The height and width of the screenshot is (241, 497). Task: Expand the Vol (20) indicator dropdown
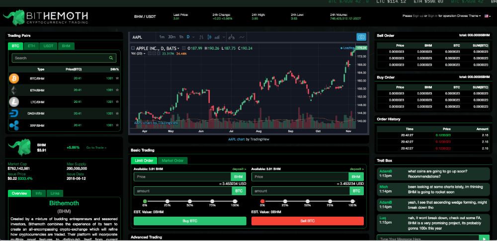click(145, 54)
